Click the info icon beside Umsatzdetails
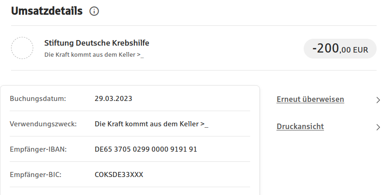The width and height of the screenshot is (384, 195). pos(94,12)
